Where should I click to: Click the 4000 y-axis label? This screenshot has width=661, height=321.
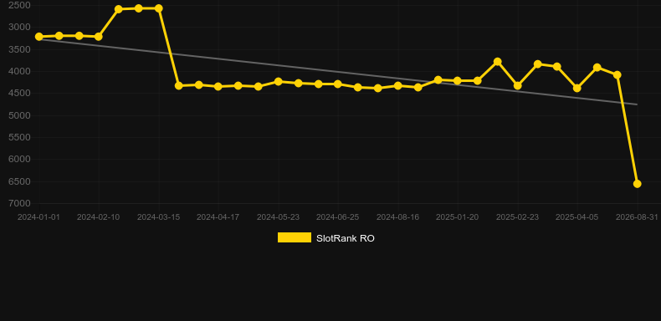19,71
